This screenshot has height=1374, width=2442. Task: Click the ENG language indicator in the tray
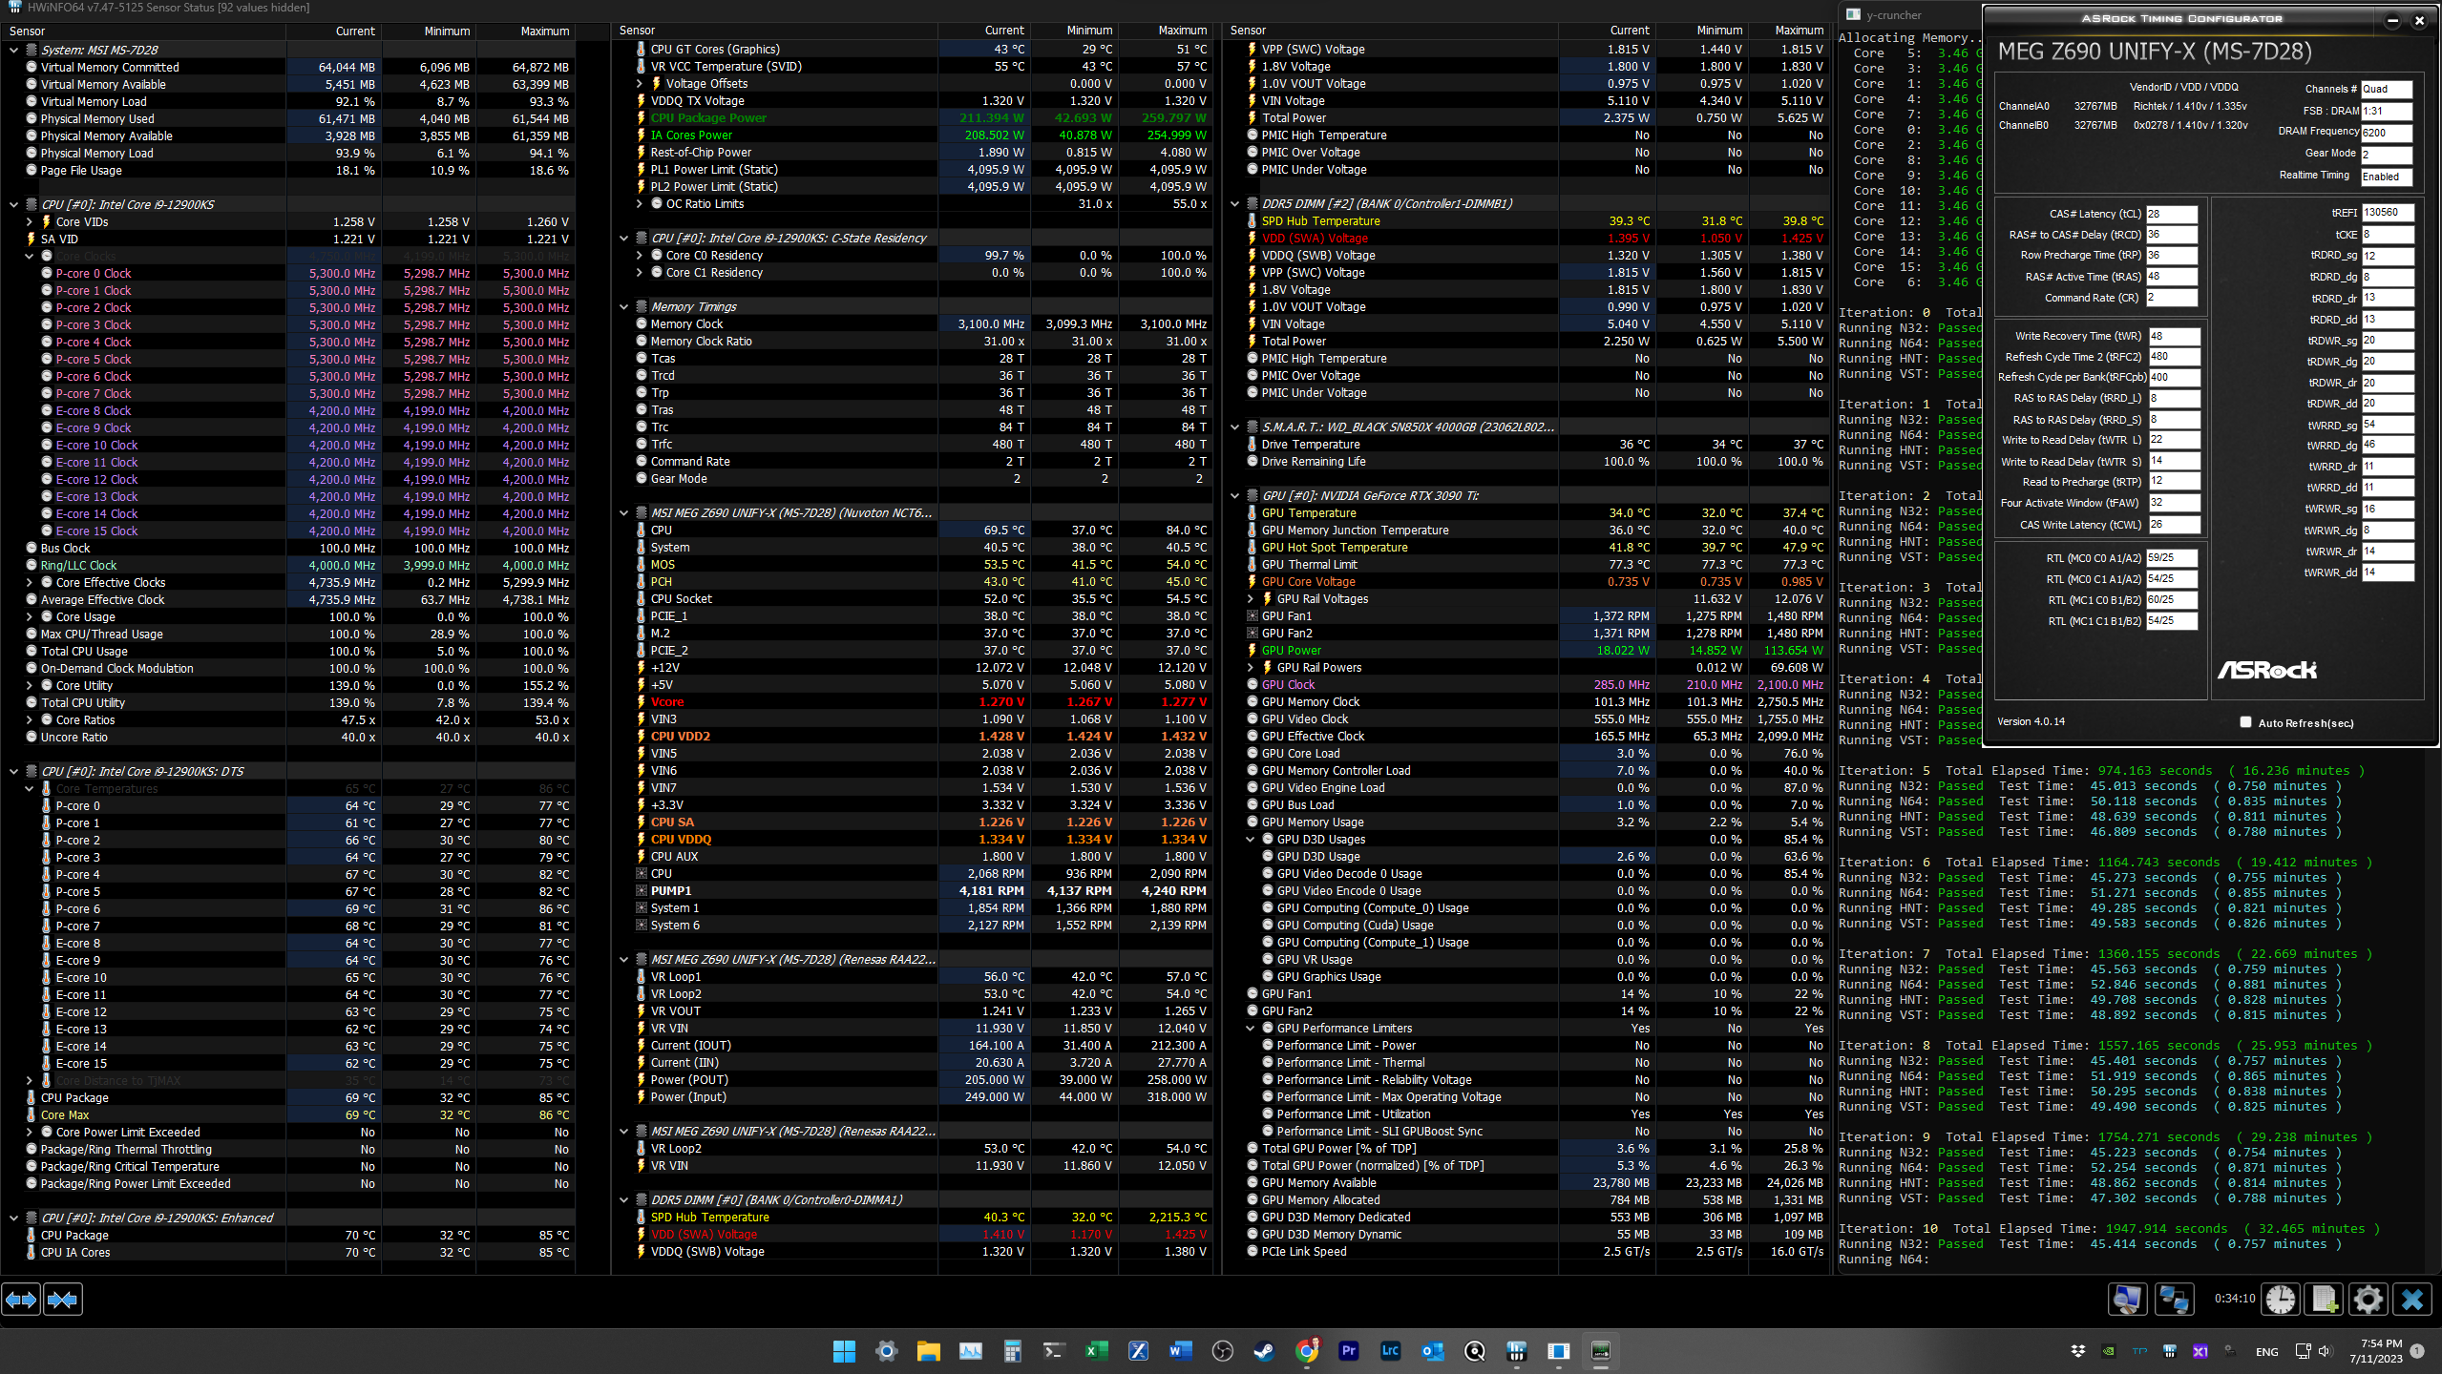(x=2266, y=1352)
